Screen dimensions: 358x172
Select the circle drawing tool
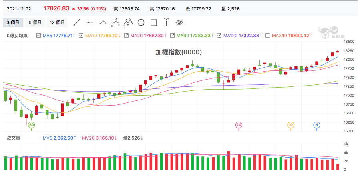(x=141, y=22)
